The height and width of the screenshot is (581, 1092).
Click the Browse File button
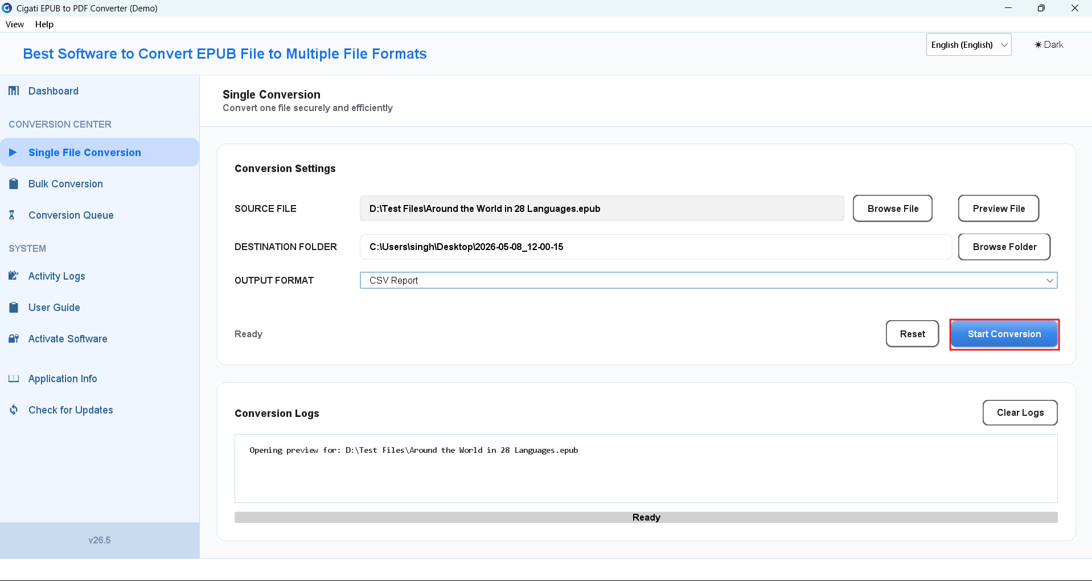[x=893, y=208]
